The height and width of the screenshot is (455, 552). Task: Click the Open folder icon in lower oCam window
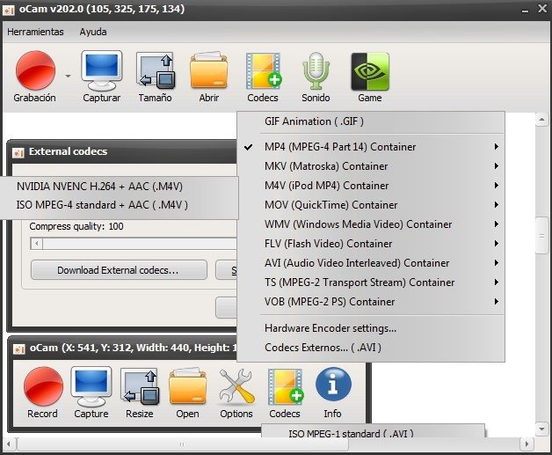click(x=187, y=386)
